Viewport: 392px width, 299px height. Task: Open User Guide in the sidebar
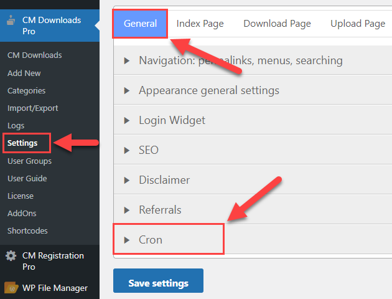click(27, 178)
